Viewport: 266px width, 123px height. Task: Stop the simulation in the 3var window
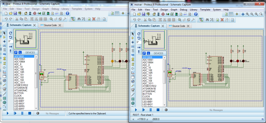tap(30, 113)
